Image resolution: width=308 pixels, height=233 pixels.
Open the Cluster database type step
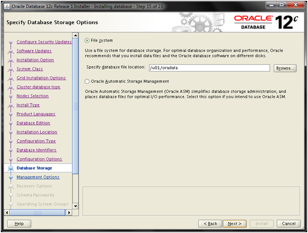38,87
